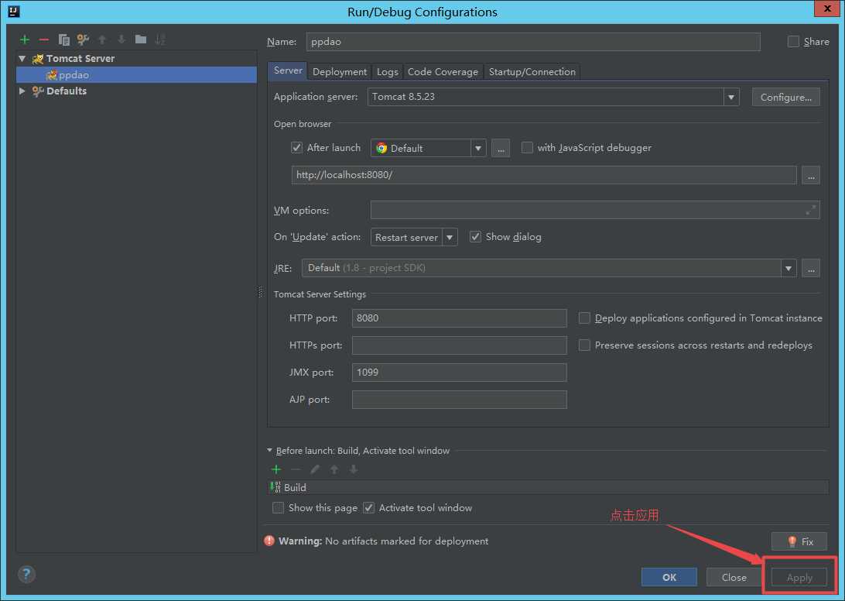This screenshot has width=845, height=601.
Task: Click the Chrome icon in browser dropdown
Action: [381, 148]
